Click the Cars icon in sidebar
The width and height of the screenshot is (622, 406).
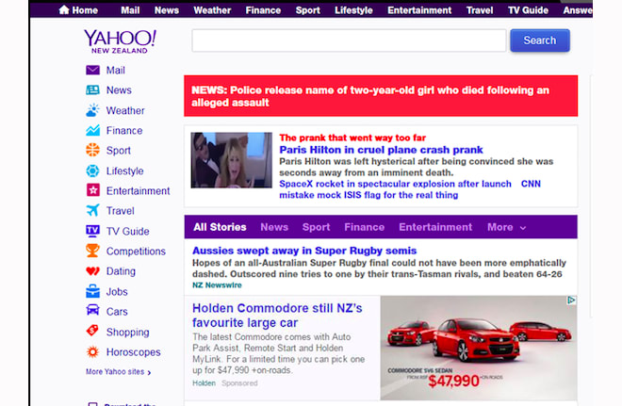92,310
